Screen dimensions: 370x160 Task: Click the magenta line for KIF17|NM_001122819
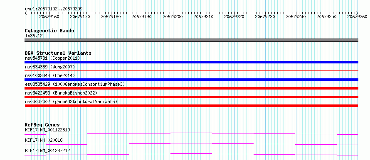[x=191, y=133]
